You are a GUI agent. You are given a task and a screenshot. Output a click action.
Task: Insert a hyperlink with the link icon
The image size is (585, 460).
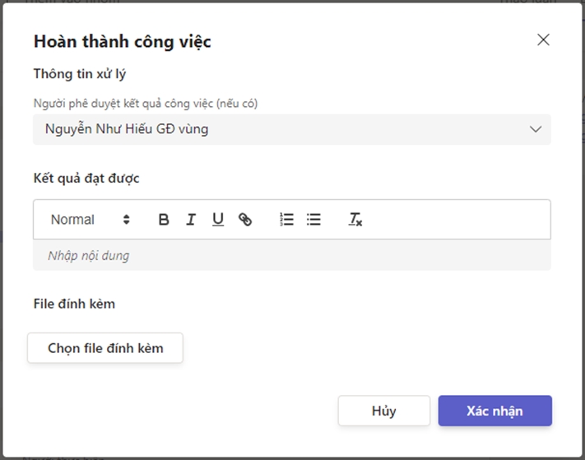(x=245, y=220)
